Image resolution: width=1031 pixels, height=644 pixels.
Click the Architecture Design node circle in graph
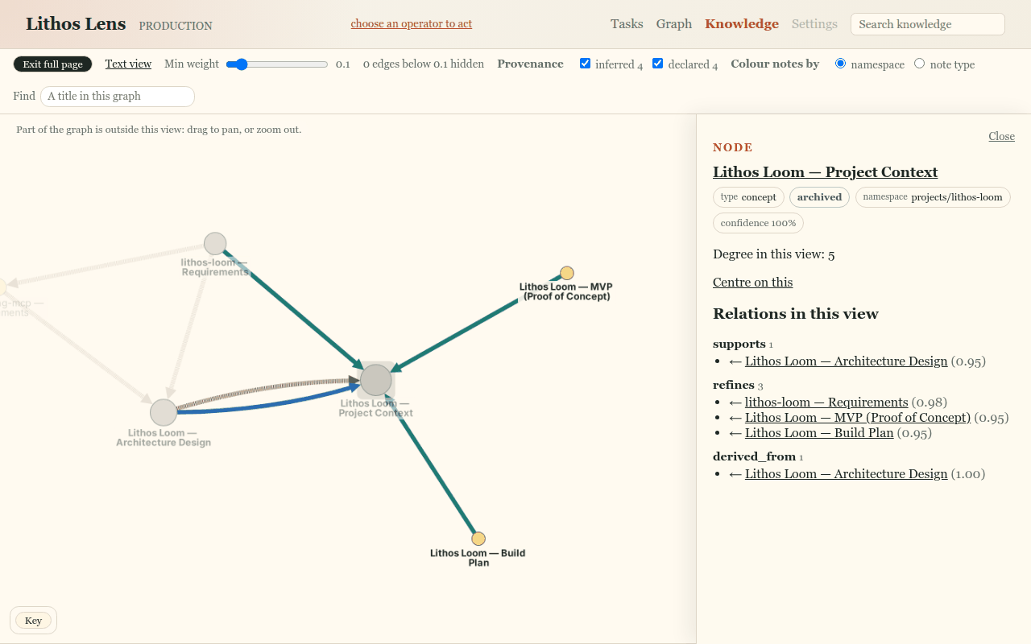point(164,412)
